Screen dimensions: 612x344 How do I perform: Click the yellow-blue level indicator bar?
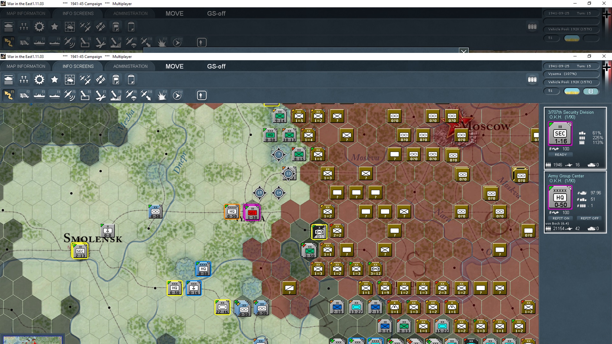point(572,91)
